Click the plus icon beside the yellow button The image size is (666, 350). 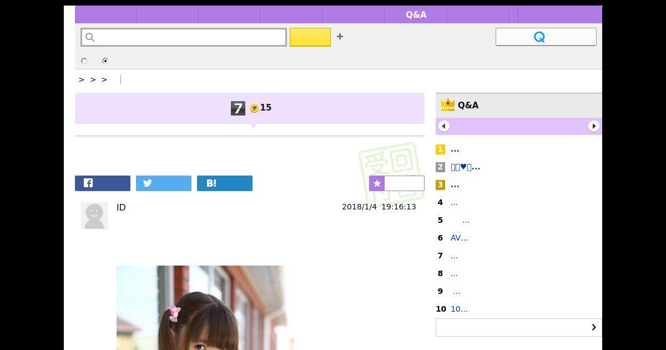point(340,37)
